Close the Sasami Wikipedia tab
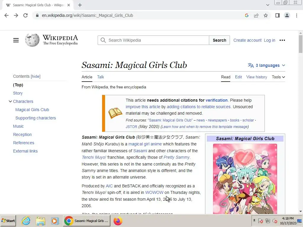Image resolution: width=303 pixels, height=227 pixels. (x=69, y=5)
